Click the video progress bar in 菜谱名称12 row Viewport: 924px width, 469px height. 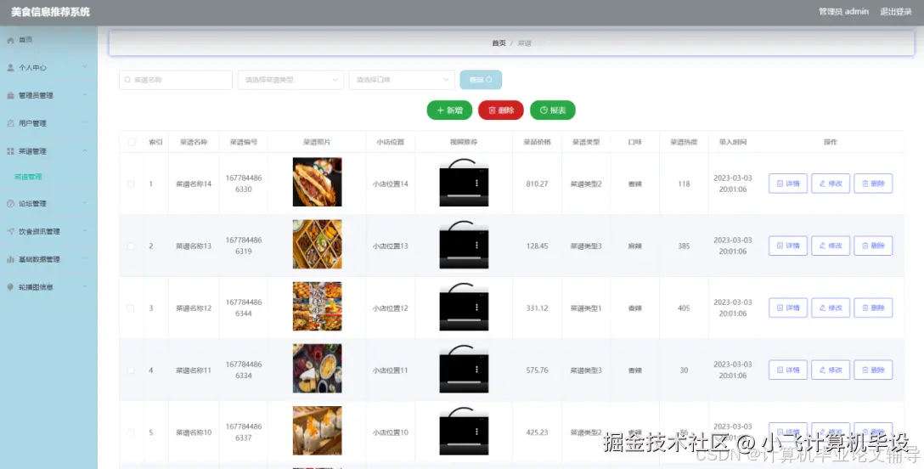(x=464, y=320)
